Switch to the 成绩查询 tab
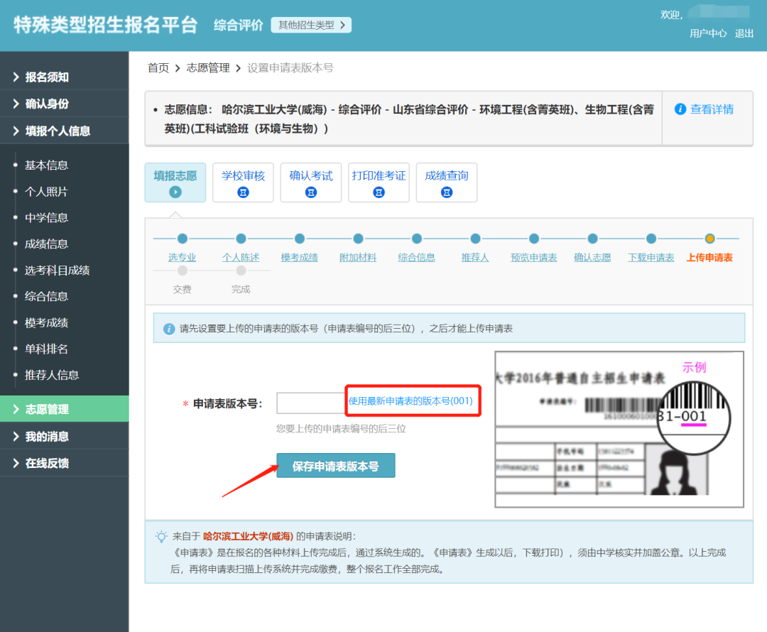The width and height of the screenshot is (767, 632). coord(447,182)
